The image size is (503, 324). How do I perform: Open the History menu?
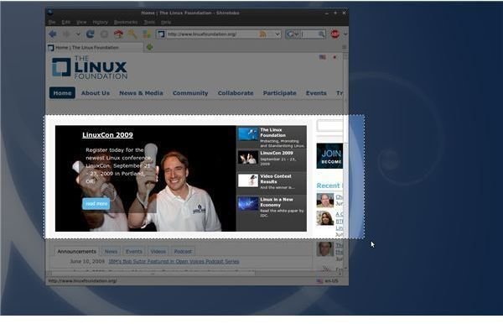click(x=100, y=22)
